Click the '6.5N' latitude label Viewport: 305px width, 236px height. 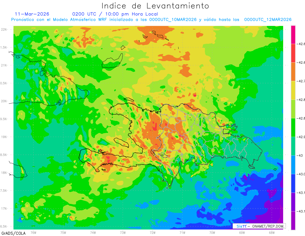pos(4,226)
